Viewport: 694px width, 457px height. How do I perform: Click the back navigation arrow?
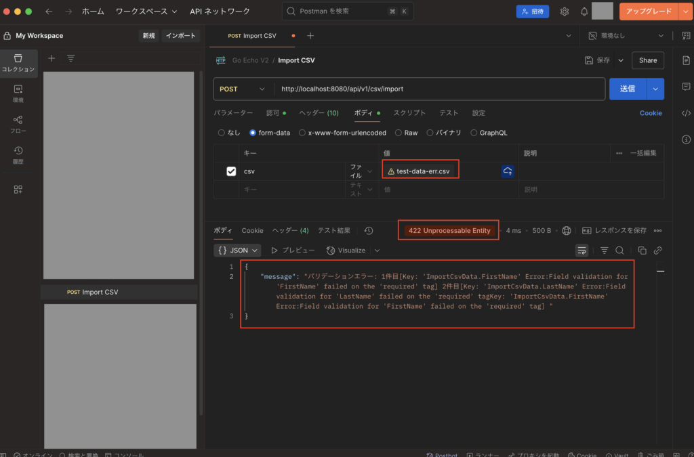coord(49,12)
